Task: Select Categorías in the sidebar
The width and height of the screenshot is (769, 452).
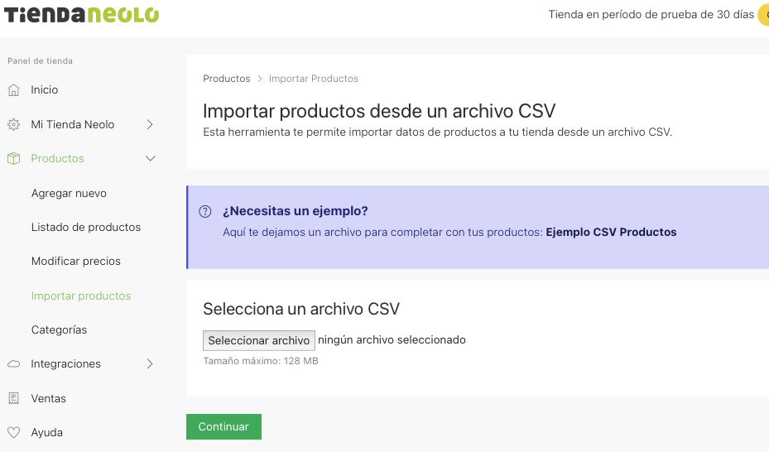Action: (59, 330)
